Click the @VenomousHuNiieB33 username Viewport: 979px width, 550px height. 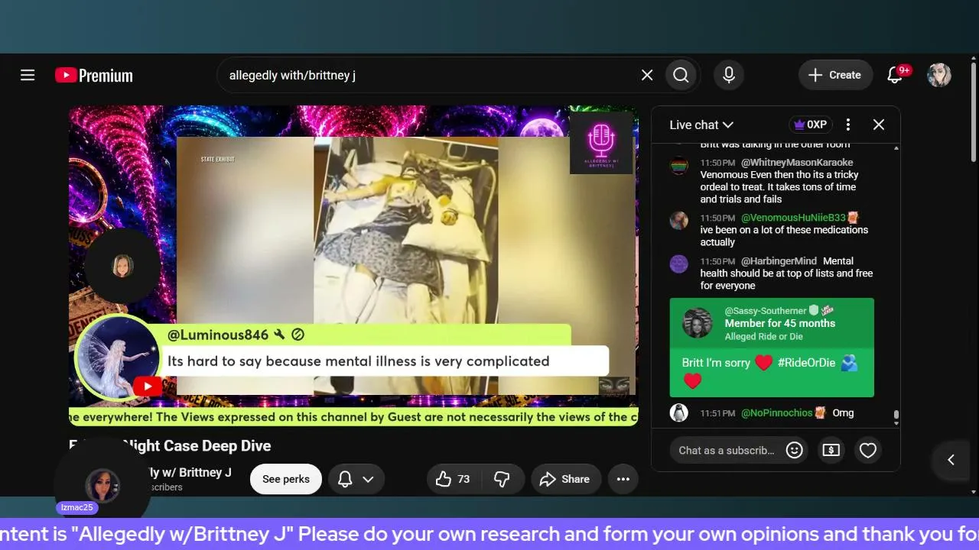[793, 218]
